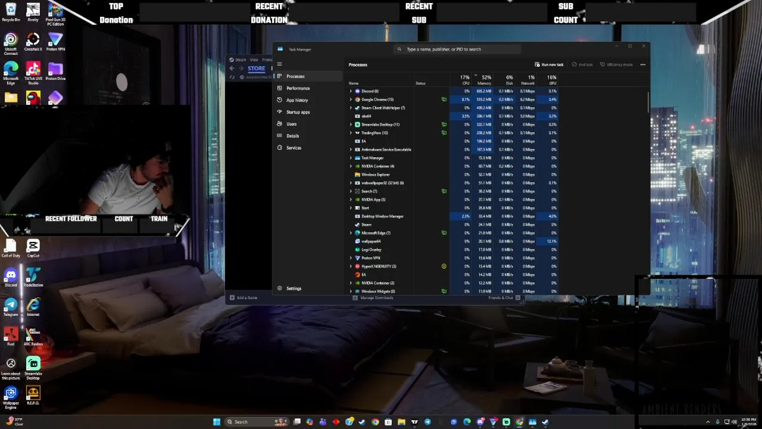Open the Services tab
Image resolution: width=762 pixels, height=429 pixels.
coord(308,148)
